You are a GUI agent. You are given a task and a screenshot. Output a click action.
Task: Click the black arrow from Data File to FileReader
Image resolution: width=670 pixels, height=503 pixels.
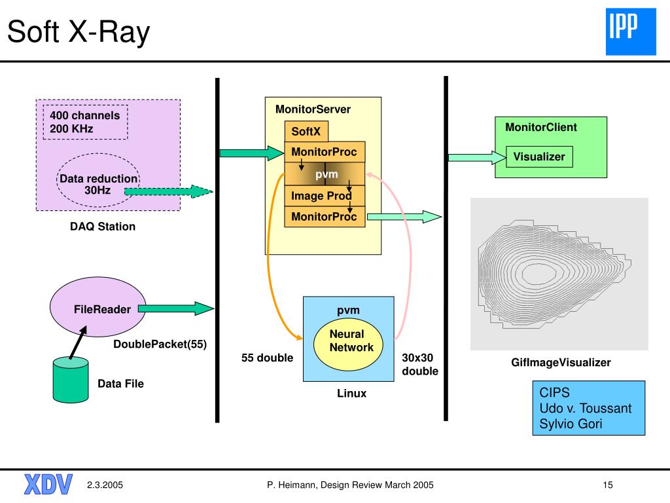pos(79,342)
